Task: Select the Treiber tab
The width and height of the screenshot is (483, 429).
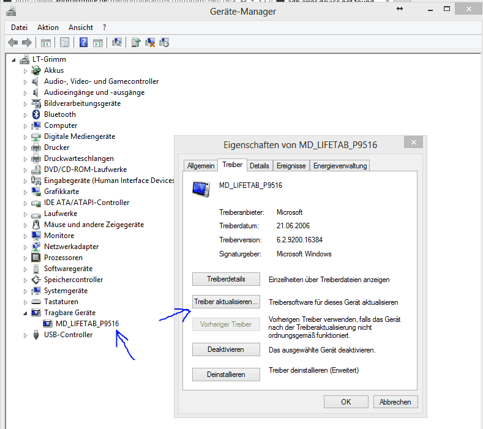Action: (x=232, y=165)
